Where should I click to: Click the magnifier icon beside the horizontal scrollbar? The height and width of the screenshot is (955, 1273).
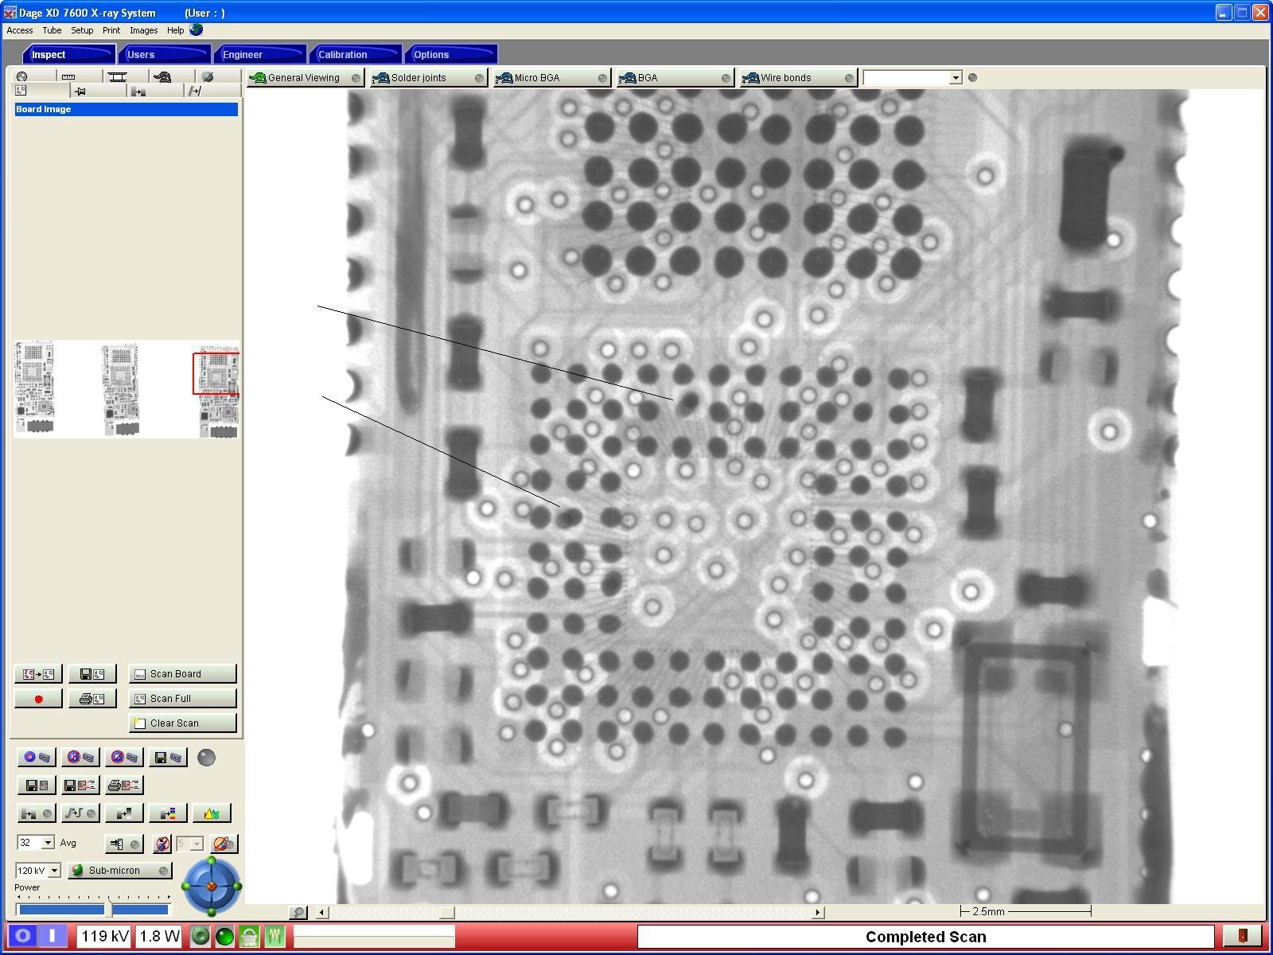(298, 912)
